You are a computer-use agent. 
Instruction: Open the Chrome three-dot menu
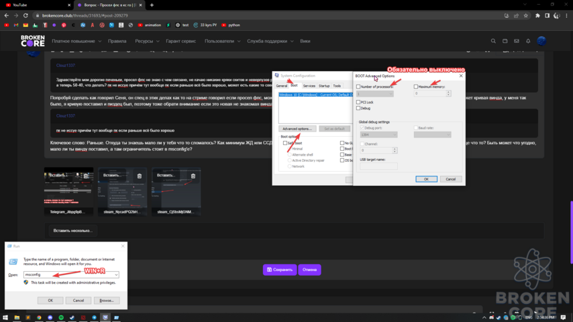click(567, 15)
